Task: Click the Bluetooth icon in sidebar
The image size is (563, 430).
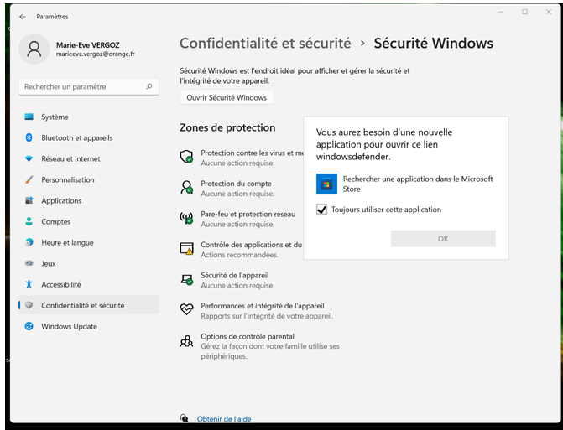Action: [x=29, y=137]
